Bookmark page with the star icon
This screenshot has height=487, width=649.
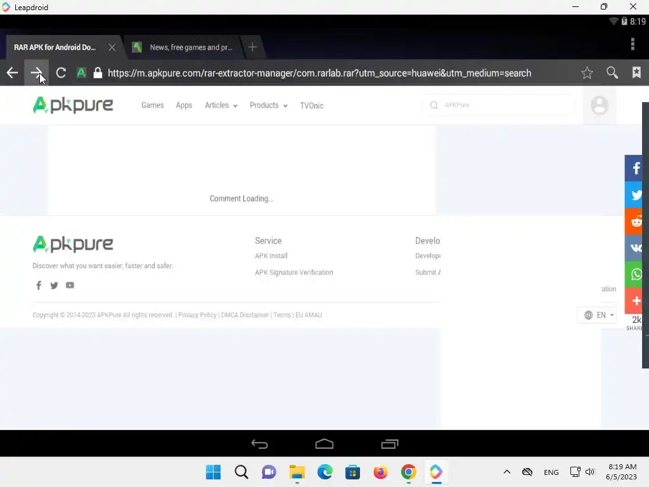tap(587, 73)
